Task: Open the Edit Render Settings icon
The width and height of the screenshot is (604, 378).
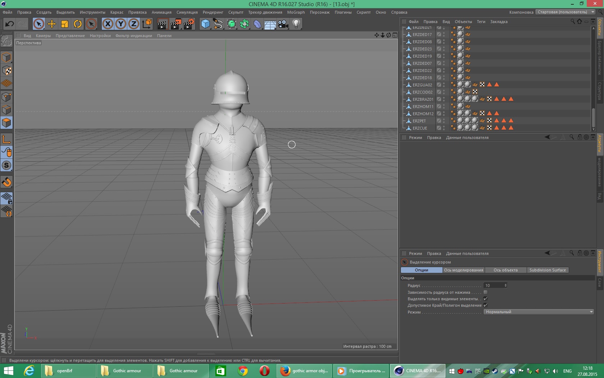Action: click(x=189, y=24)
